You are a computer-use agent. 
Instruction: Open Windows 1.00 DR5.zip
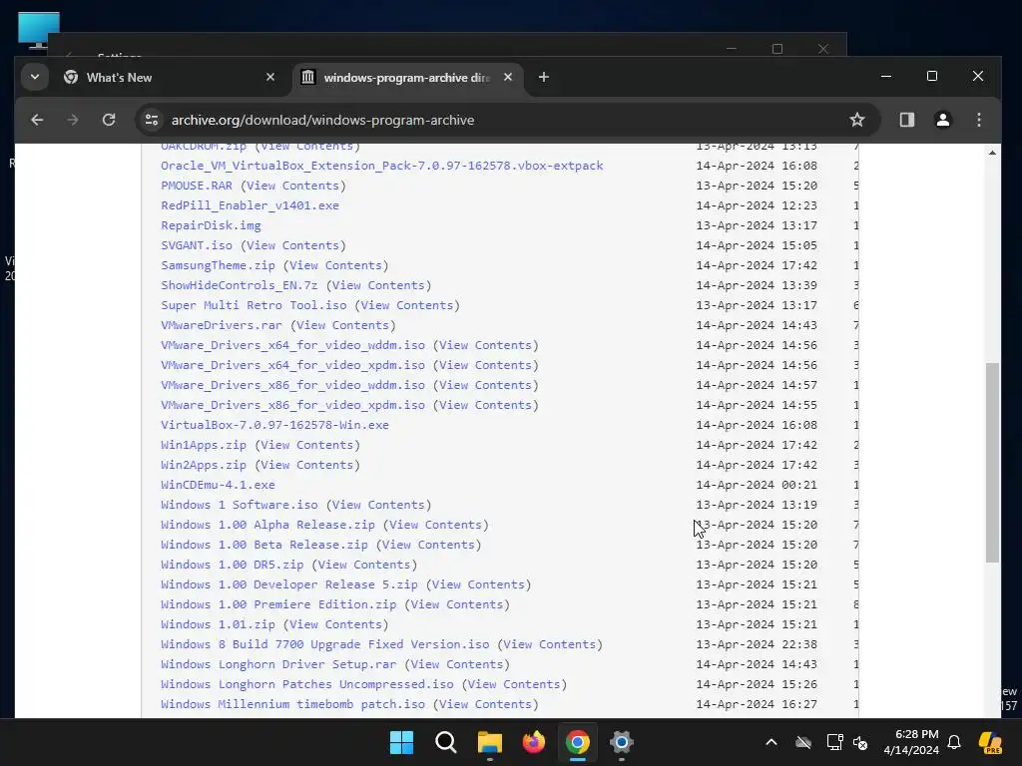(x=232, y=565)
